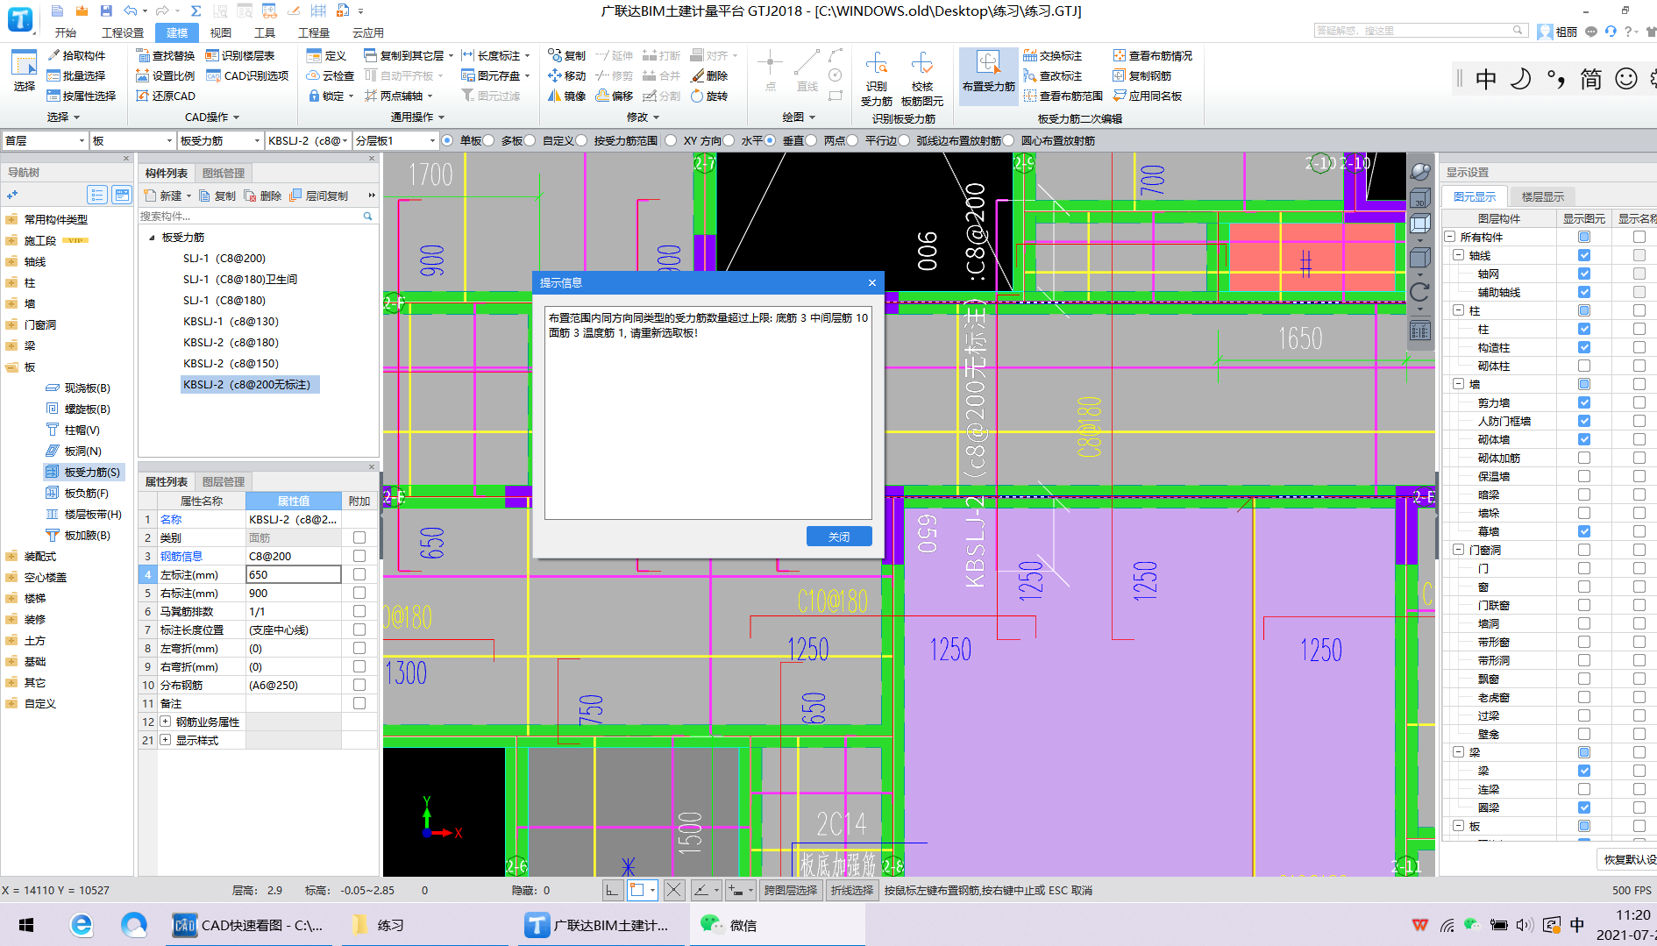Screen dimensions: 1657x946
Task: Expand 显示样式 property group
Action: coord(165,740)
